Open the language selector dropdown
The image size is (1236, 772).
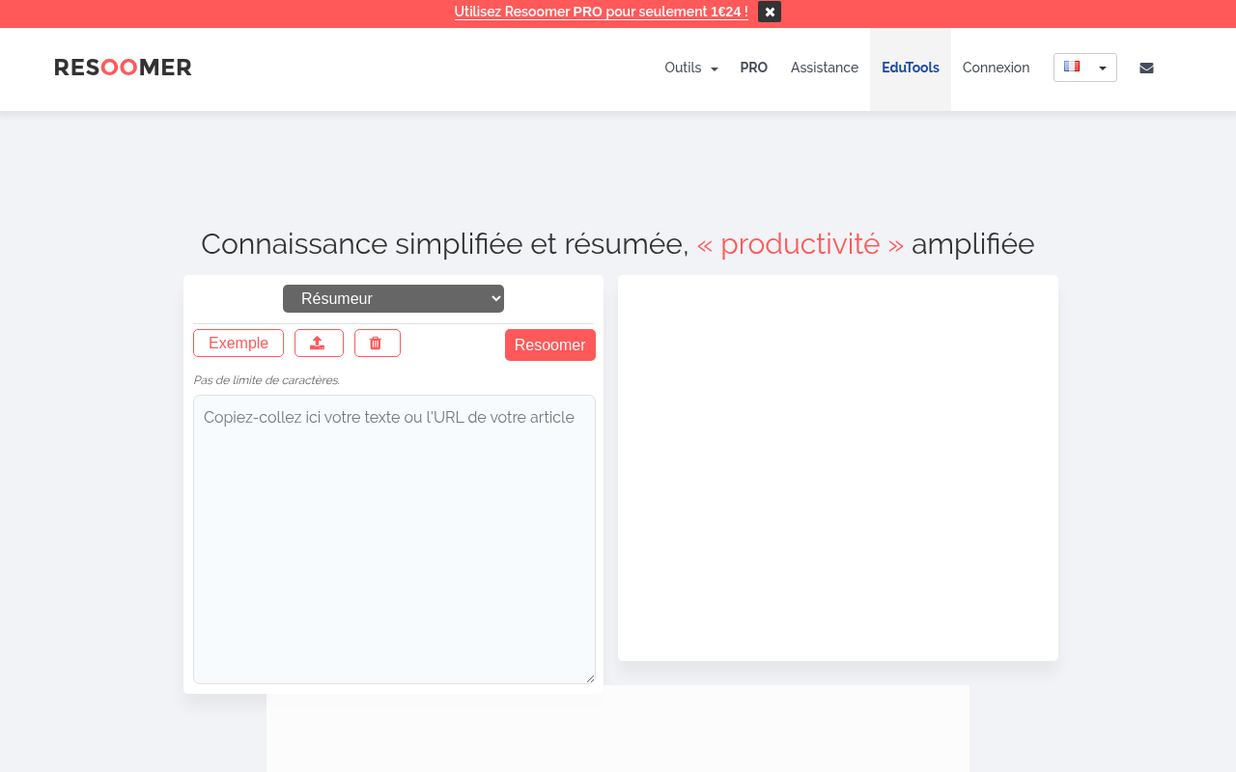pyautogui.click(x=1084, y=67)
